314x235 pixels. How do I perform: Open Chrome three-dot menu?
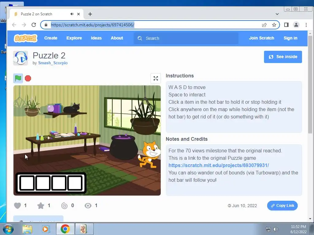click(306, 25)
